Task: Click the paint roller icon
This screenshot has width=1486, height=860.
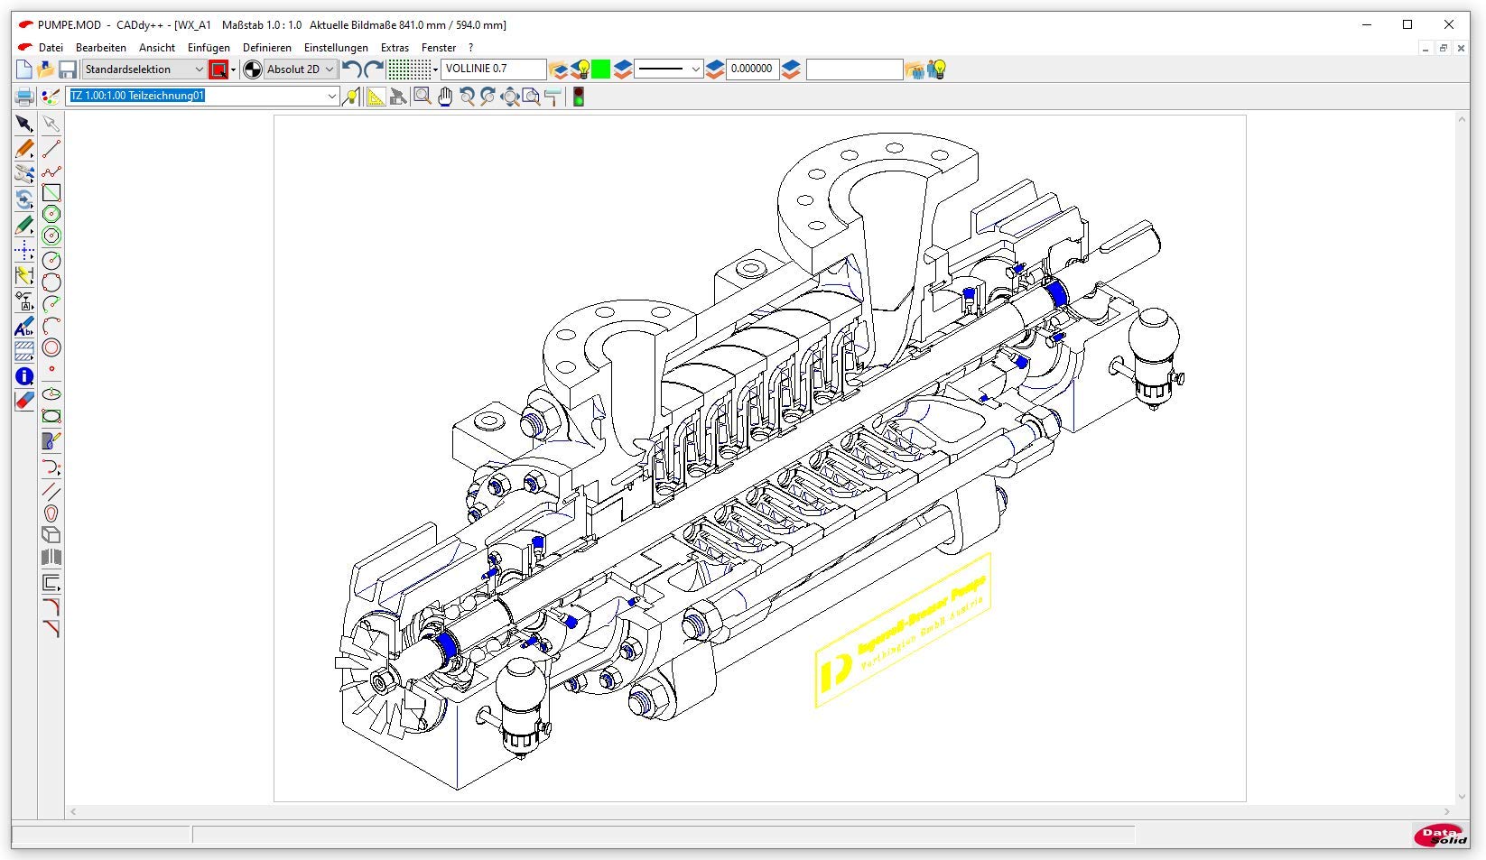Action: point(553,97)
